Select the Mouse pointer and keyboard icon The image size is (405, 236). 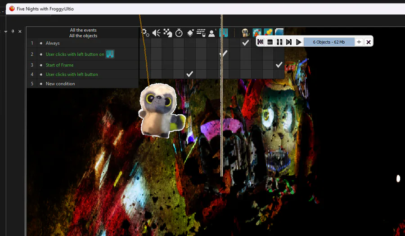coord(201,33)
